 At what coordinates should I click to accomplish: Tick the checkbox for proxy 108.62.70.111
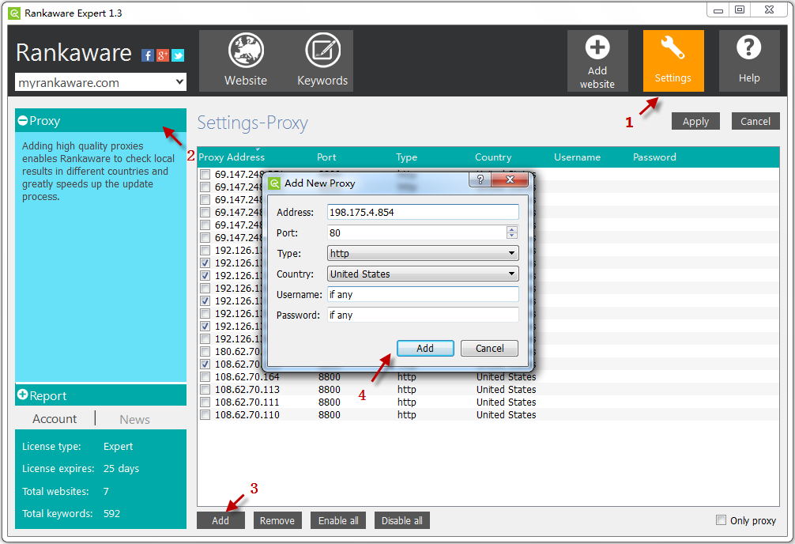coord(205,402)
